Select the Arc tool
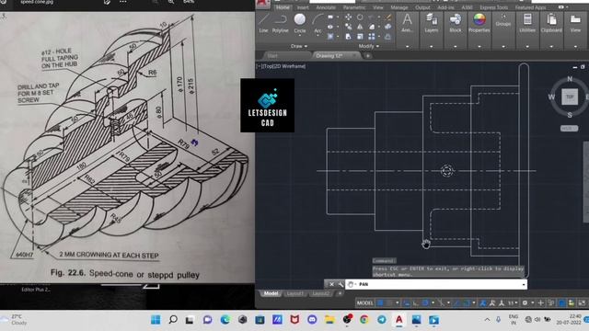 (318, 22)
